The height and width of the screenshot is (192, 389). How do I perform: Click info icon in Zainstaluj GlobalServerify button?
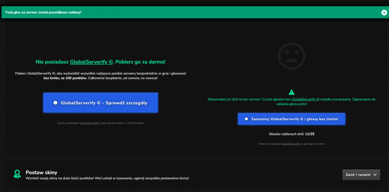[246, 119]
